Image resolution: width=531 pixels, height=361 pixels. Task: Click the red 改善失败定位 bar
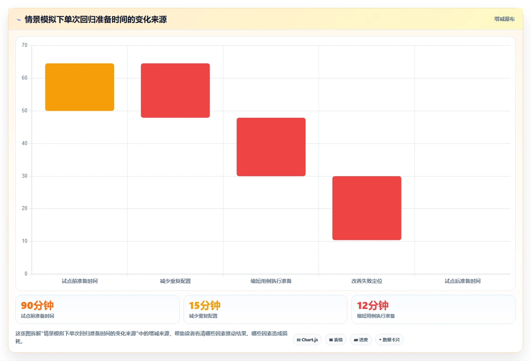coord(367,208)
